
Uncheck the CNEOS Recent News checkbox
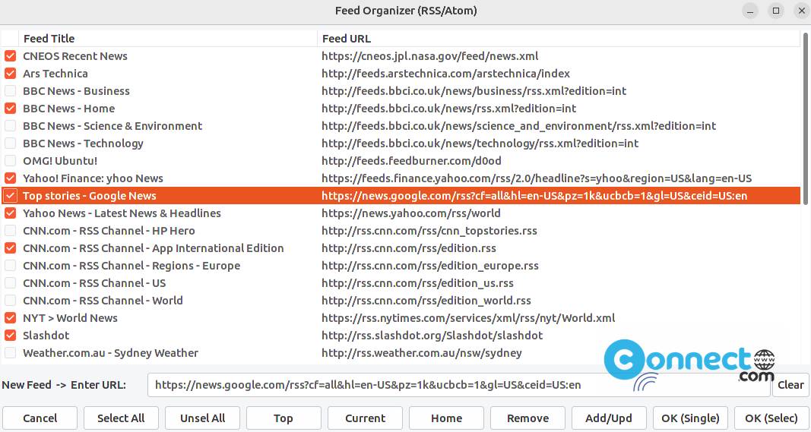pos(11,56)
